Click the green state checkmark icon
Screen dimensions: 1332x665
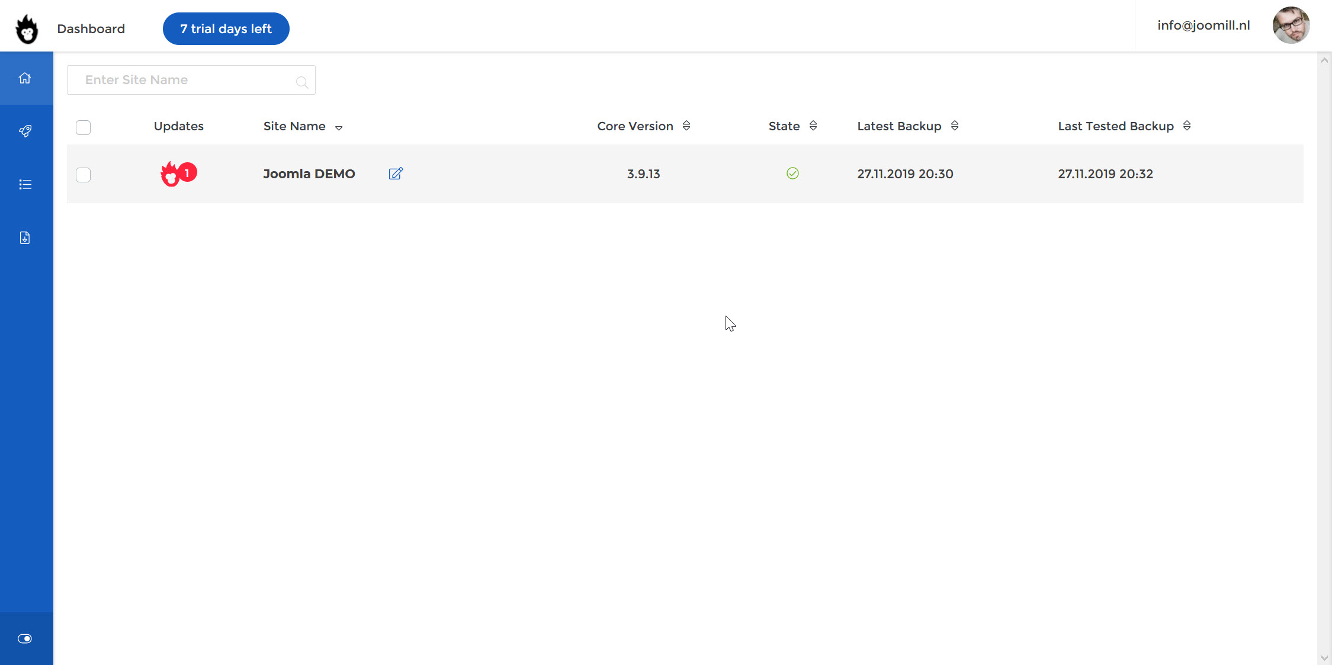coord(792,174)
